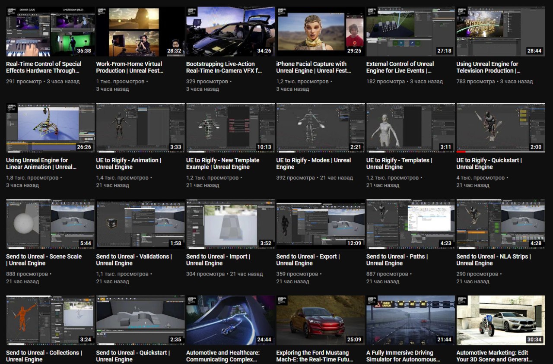
Task: Click title 'Using Unreal Engine for Linear Animation'
Action: [x=41, y=164]
